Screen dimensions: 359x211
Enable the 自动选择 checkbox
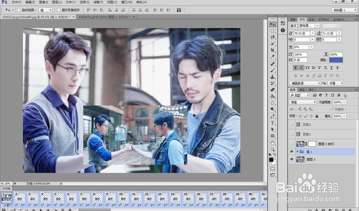click(19, 10)
